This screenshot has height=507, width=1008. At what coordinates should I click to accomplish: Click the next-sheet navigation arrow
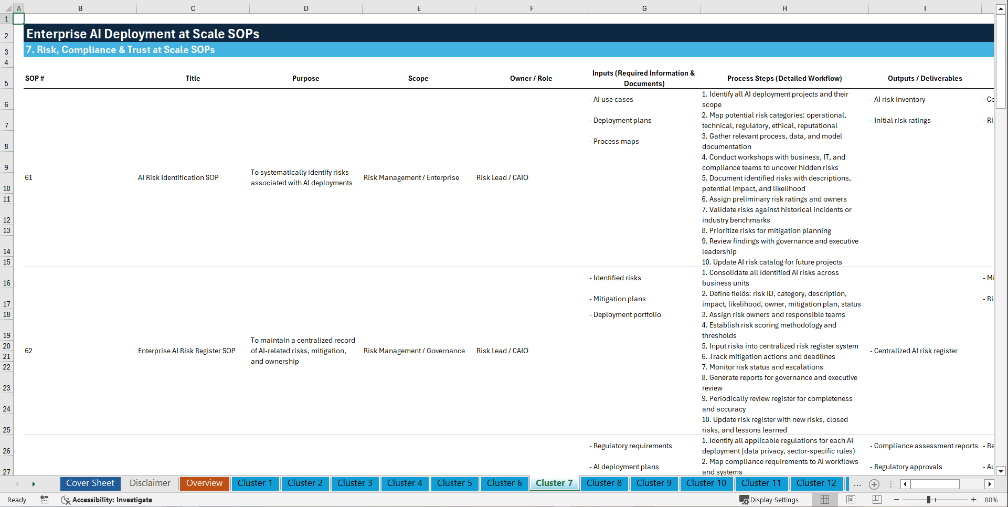point(34,484)
